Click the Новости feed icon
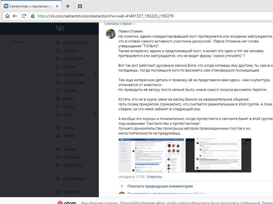Viewport: 273px width, 204px height. pyautogui.click(x=58, y=51)
